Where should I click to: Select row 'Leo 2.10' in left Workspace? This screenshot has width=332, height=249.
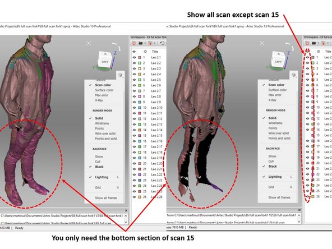click(149, 108)
